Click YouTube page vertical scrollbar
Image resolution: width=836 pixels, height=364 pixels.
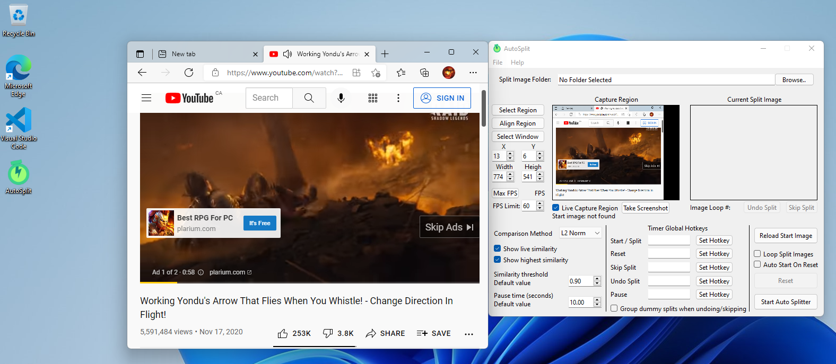pos(484,108)
